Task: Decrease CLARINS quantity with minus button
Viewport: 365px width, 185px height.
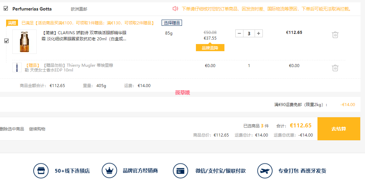Action: tap(239, 34)
